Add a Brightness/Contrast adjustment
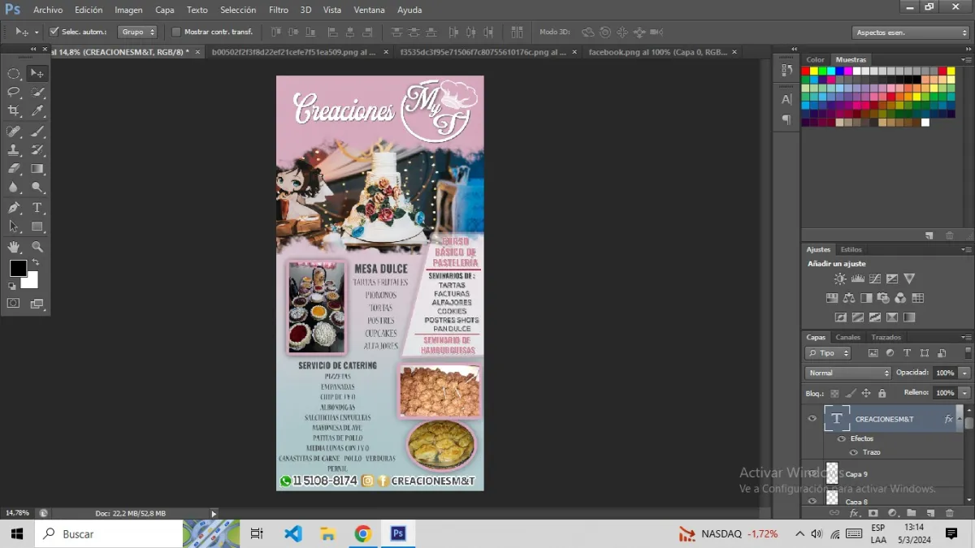 point(841,279)
